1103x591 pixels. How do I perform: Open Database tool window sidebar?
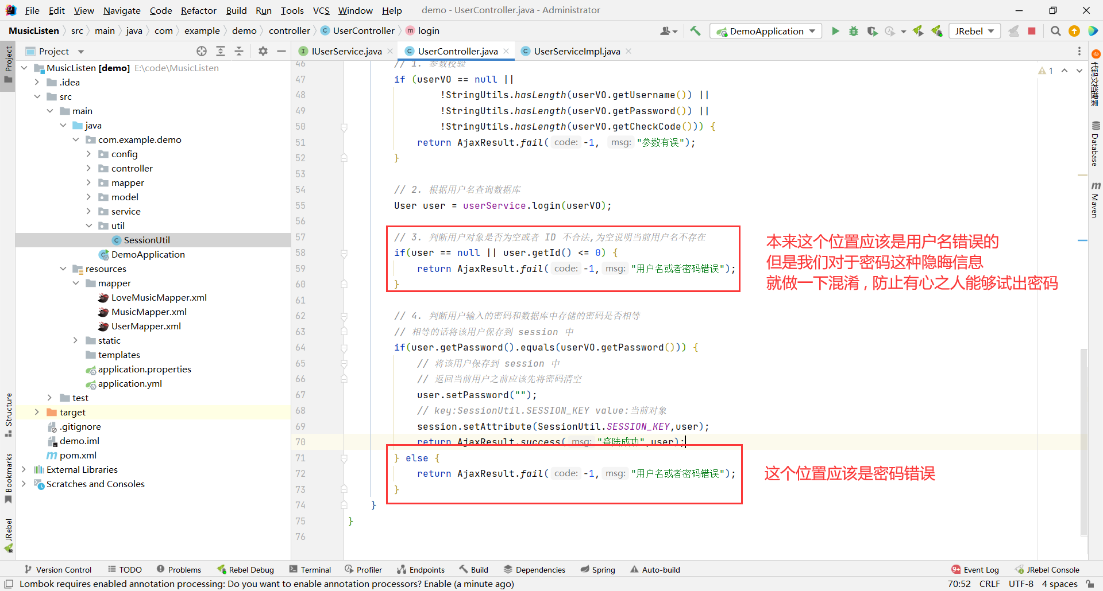(x=1096, y=143)
